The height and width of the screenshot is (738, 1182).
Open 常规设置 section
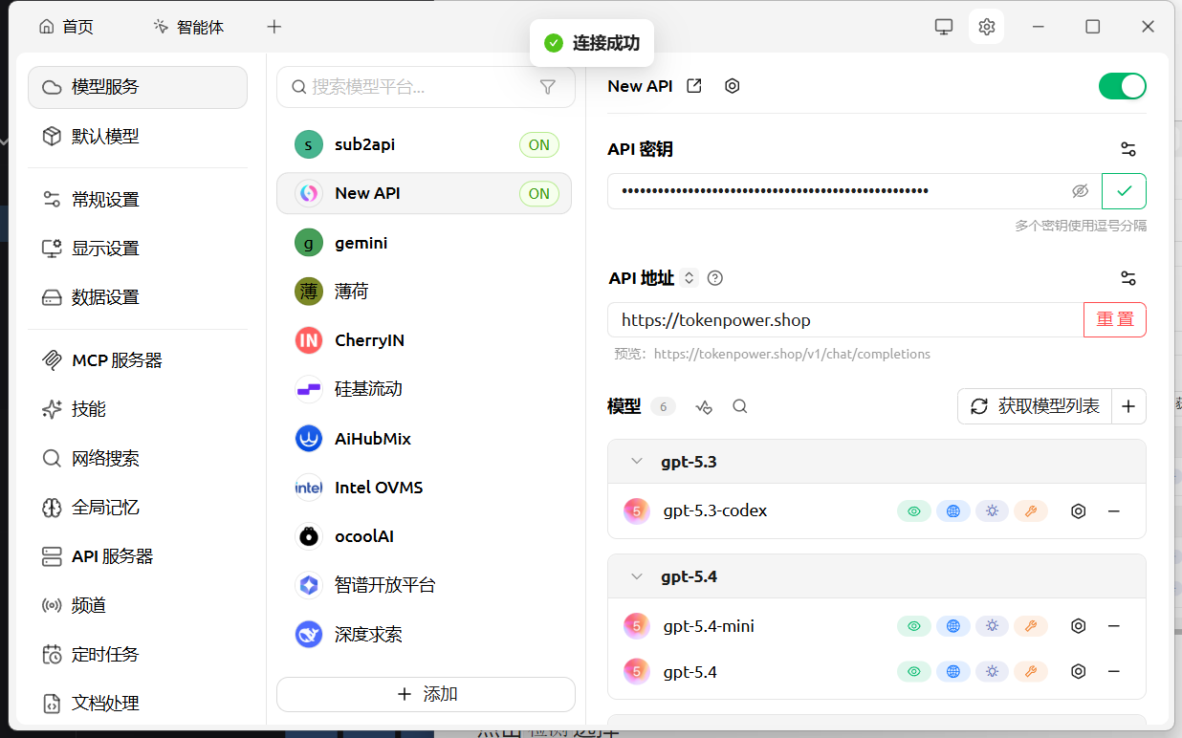pos(138,200)
